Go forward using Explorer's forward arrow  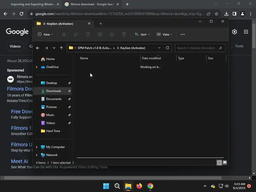(x=46, y=48)
